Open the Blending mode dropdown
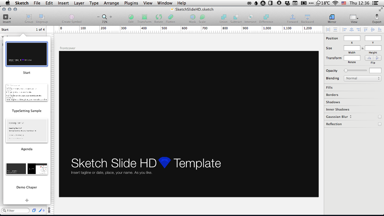Screen dimensions: 384x216 [363, 78]
